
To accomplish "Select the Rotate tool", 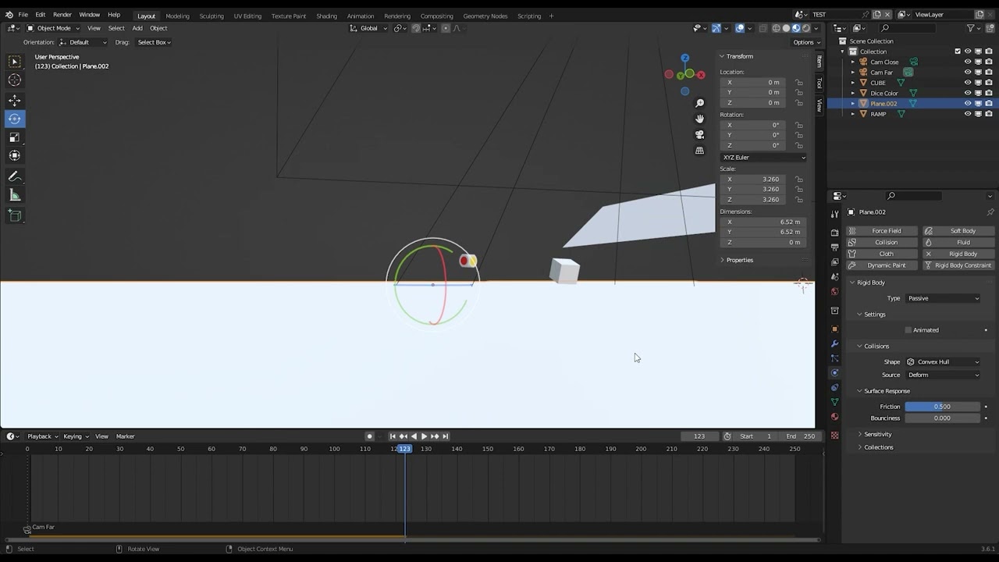I will (x=15, y=119).
